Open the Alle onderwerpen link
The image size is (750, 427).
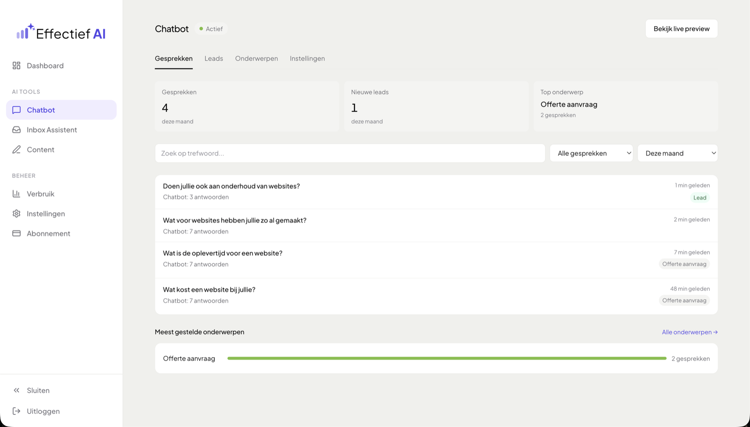[x=690, y=332]
